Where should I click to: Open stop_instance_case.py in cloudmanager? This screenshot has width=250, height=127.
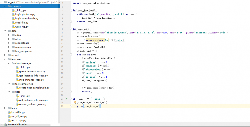click(x=31, y=80)
